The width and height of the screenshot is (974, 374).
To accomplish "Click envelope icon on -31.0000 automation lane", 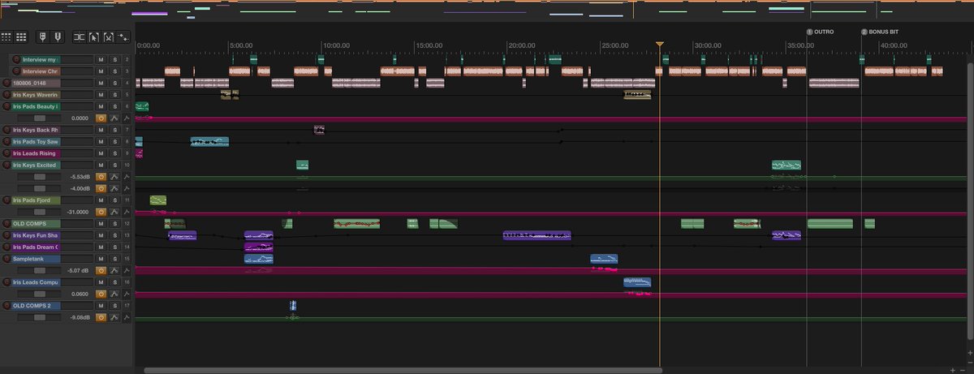I will point(114,212).
